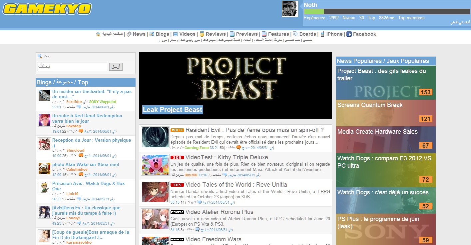The width and height of the screenshot is (471, 245).
Task: Click the Tales of the World thumbnail
Action: 155,192
